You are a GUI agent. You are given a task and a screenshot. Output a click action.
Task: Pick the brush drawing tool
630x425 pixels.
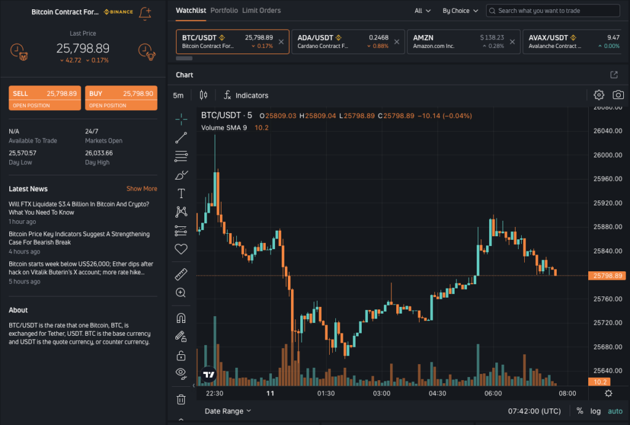tap(180, 174)
